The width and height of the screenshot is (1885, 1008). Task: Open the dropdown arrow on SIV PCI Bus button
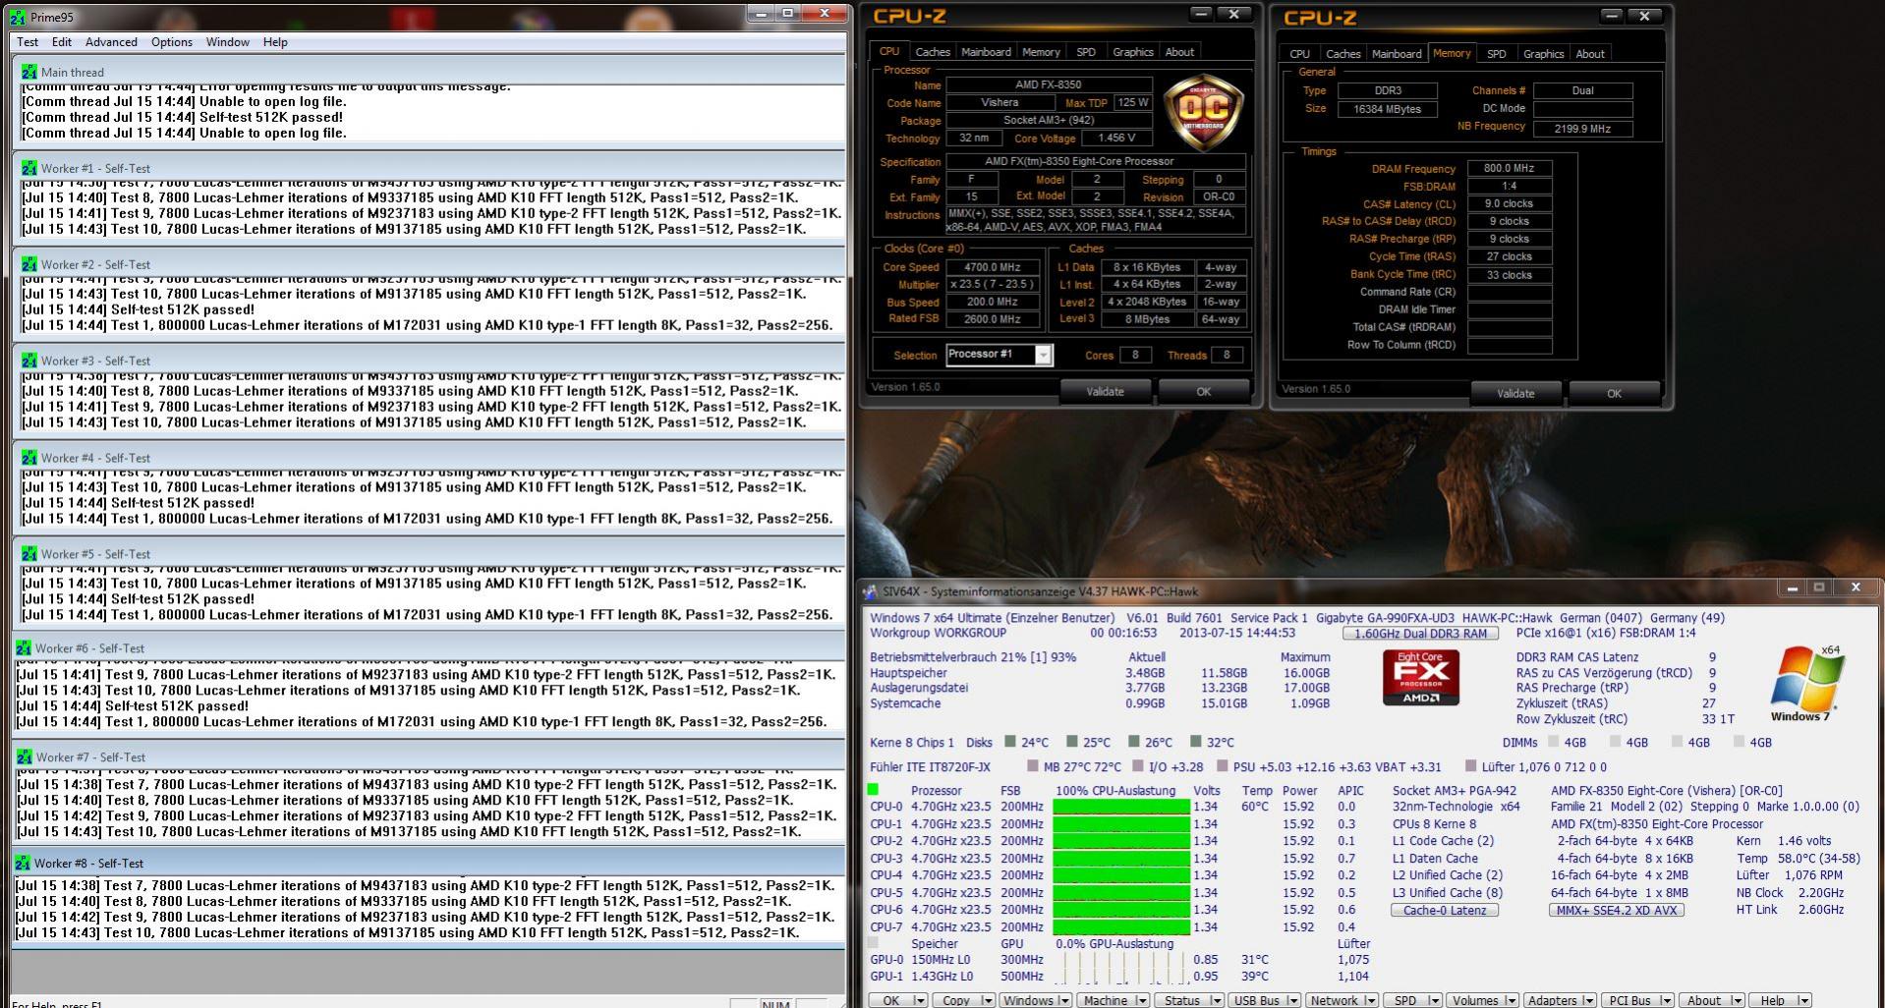pyautogui.click(x=1666, y=1000)
